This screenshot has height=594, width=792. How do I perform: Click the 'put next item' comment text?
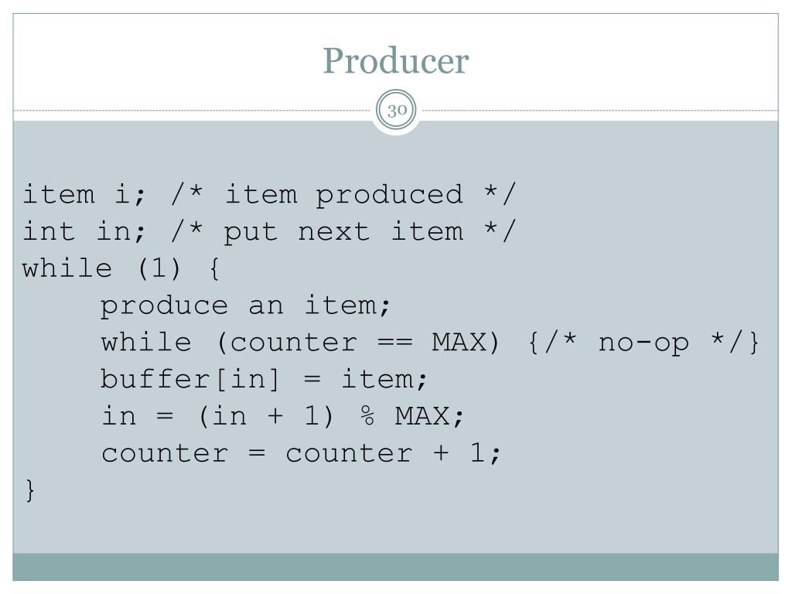click(x=343, y=232)
